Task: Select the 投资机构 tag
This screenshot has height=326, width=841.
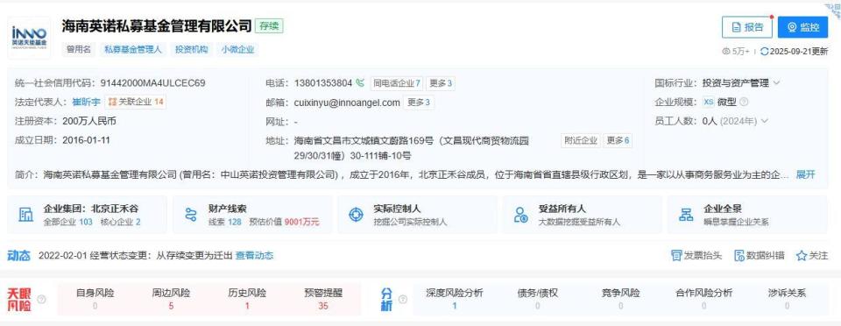Action: [191, 50]
